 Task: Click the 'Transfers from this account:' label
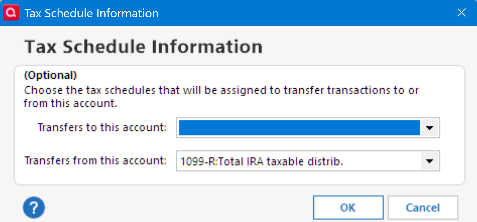pyautogui.click(x=95, y=161)
